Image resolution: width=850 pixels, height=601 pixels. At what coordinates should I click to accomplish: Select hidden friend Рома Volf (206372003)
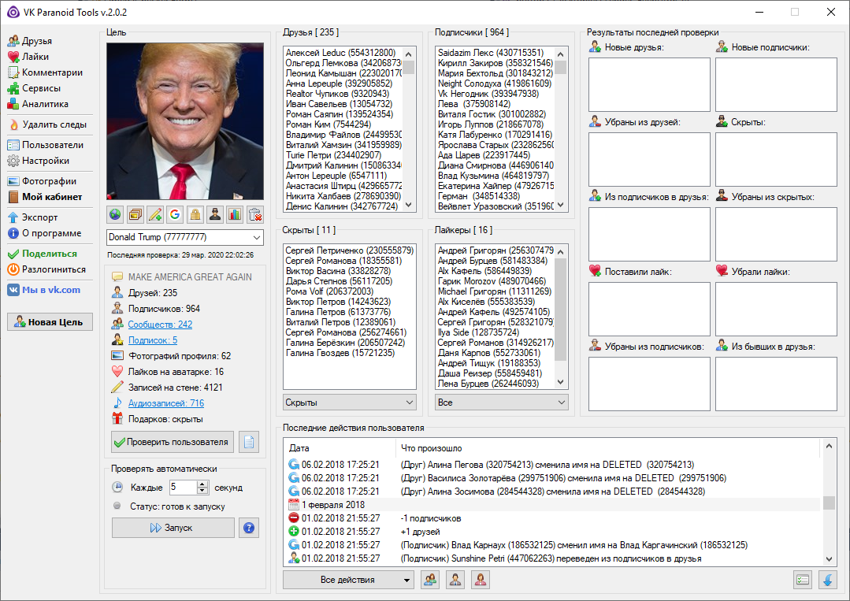(329, 291)
